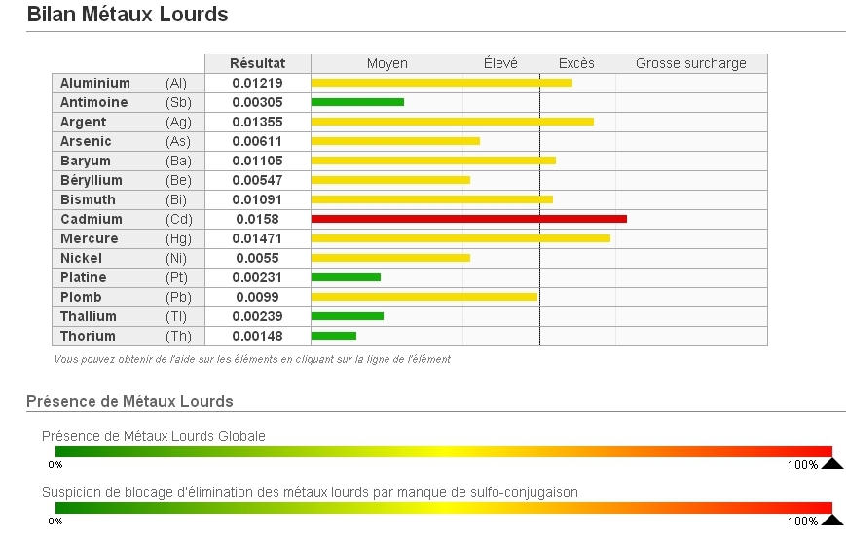This screenshot has height=540, width=846.
Task: Click the Grosse surcharge column header
Action: tap(690, 63)
